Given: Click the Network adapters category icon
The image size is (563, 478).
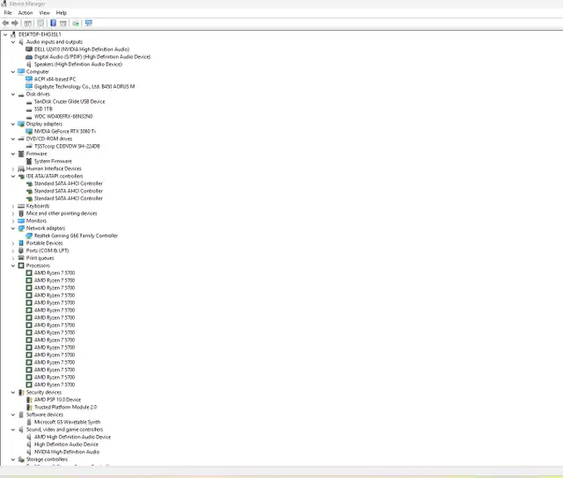Looking at the screenshot, I should tap(21, 228).
